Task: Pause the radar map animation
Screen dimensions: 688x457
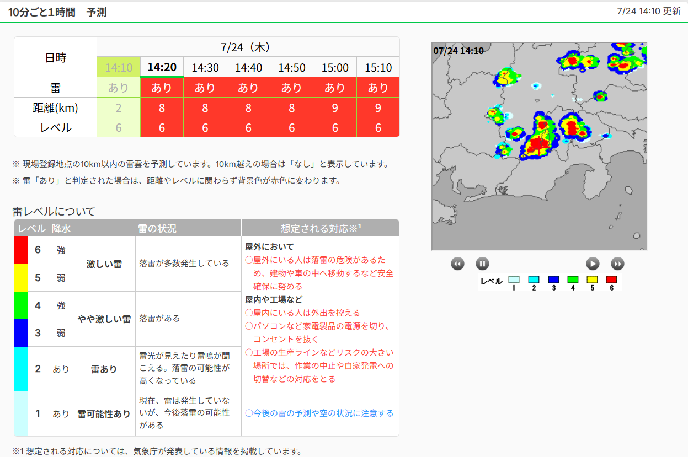Action: click(482, 264)
